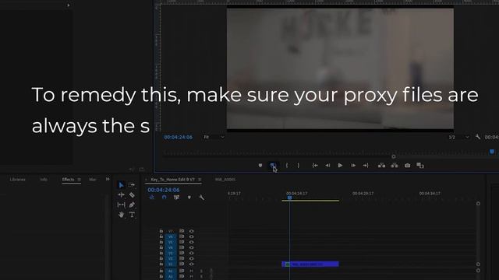Open the Fit zoom level dropdown

(x=214, y=137)
